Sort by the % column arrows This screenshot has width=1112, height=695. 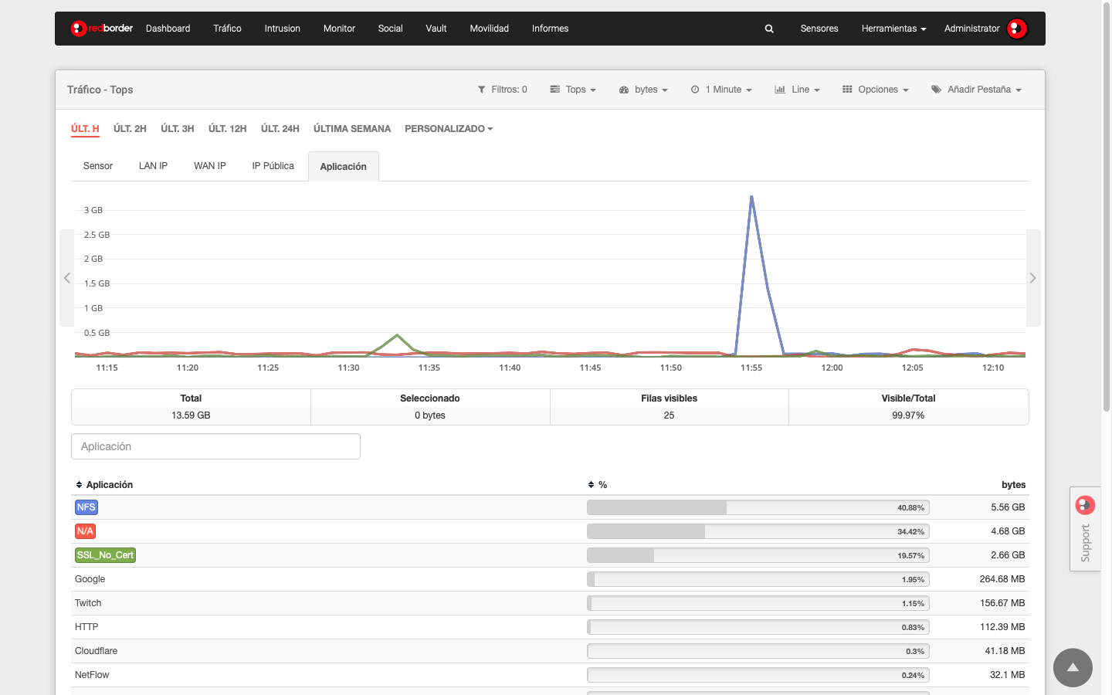[591, 485]
